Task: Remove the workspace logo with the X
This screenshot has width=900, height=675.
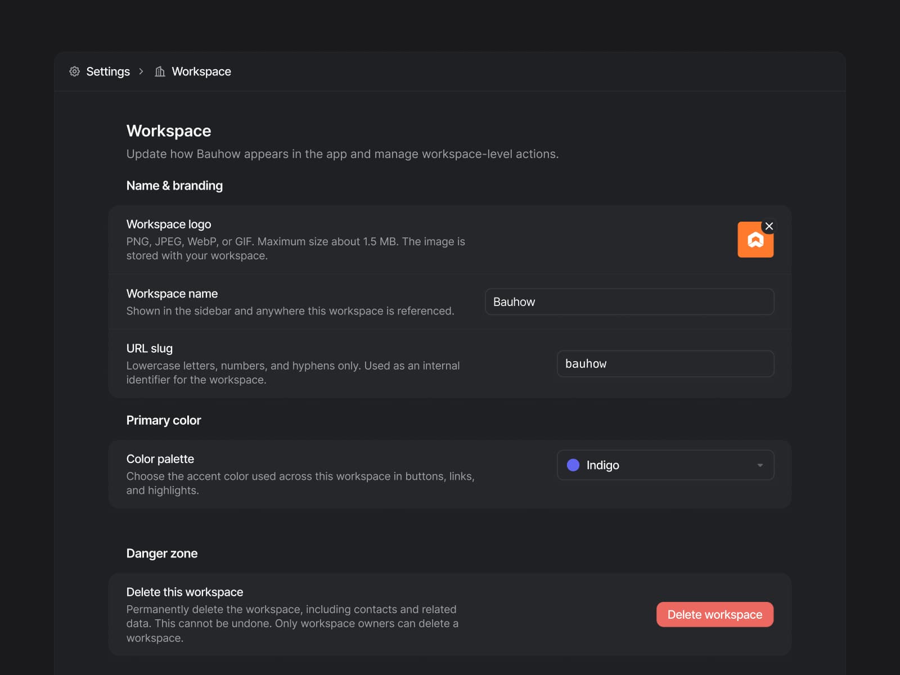Action: [x=769, y=226]
